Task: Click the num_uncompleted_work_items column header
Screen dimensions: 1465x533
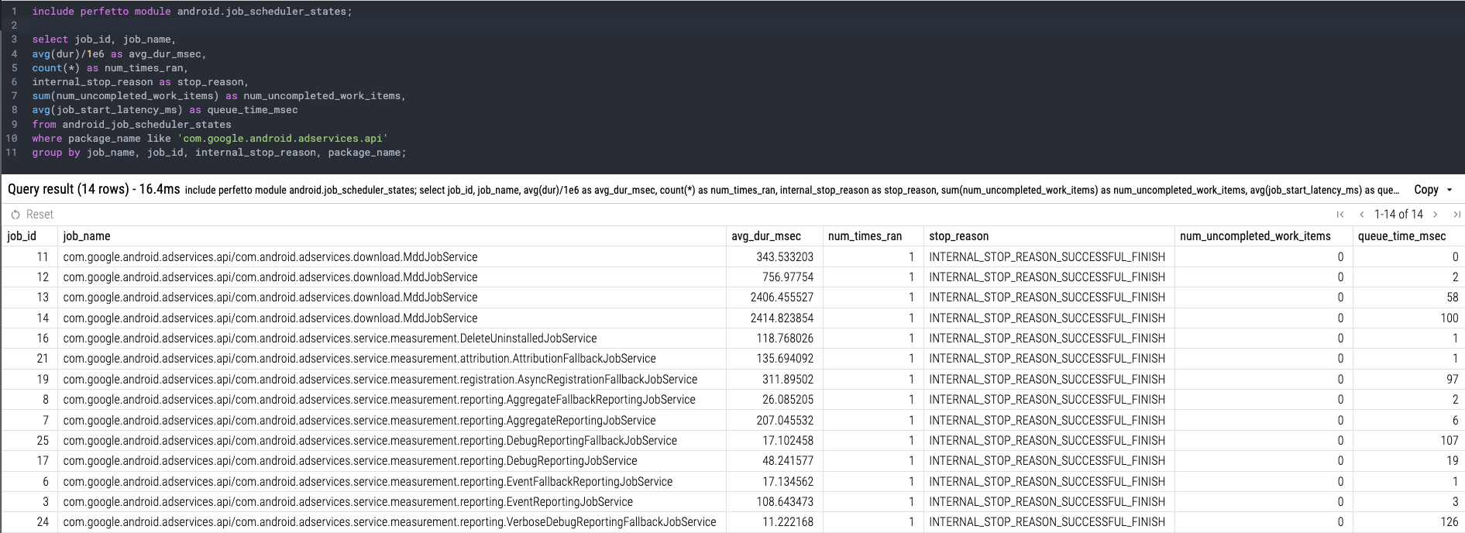Action: [1255, 236]
